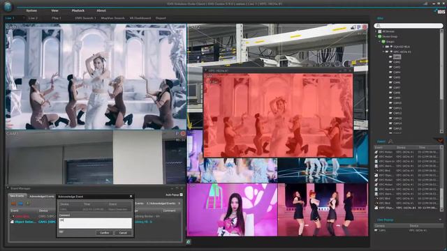447x251 pixels.
Task: Click the signal status icon in title bar
Action: tap(425, 3)
